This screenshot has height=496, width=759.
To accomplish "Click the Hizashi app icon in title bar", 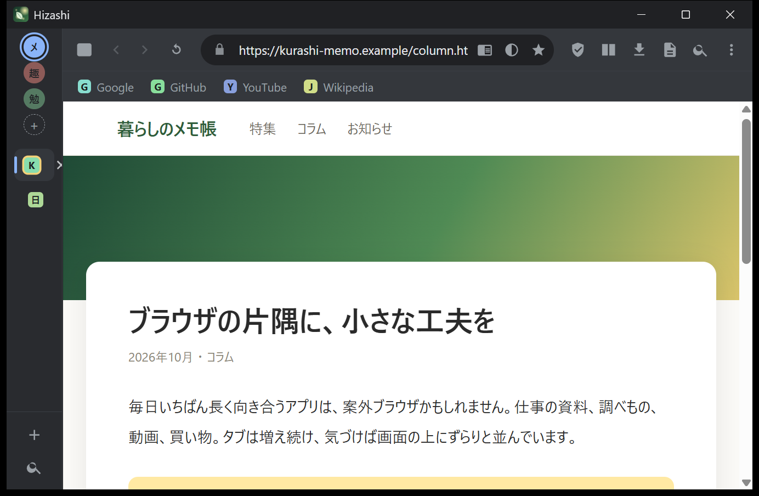I will 21,14.
